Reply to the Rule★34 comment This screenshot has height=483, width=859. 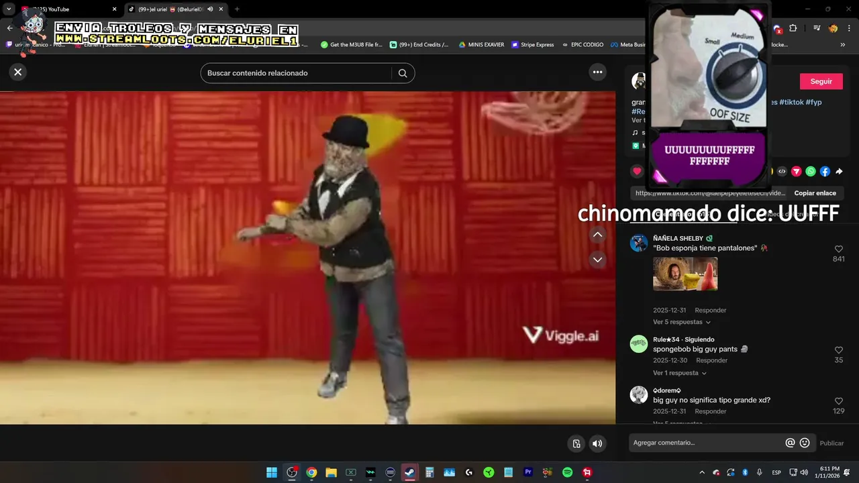[x=711, y=361]
